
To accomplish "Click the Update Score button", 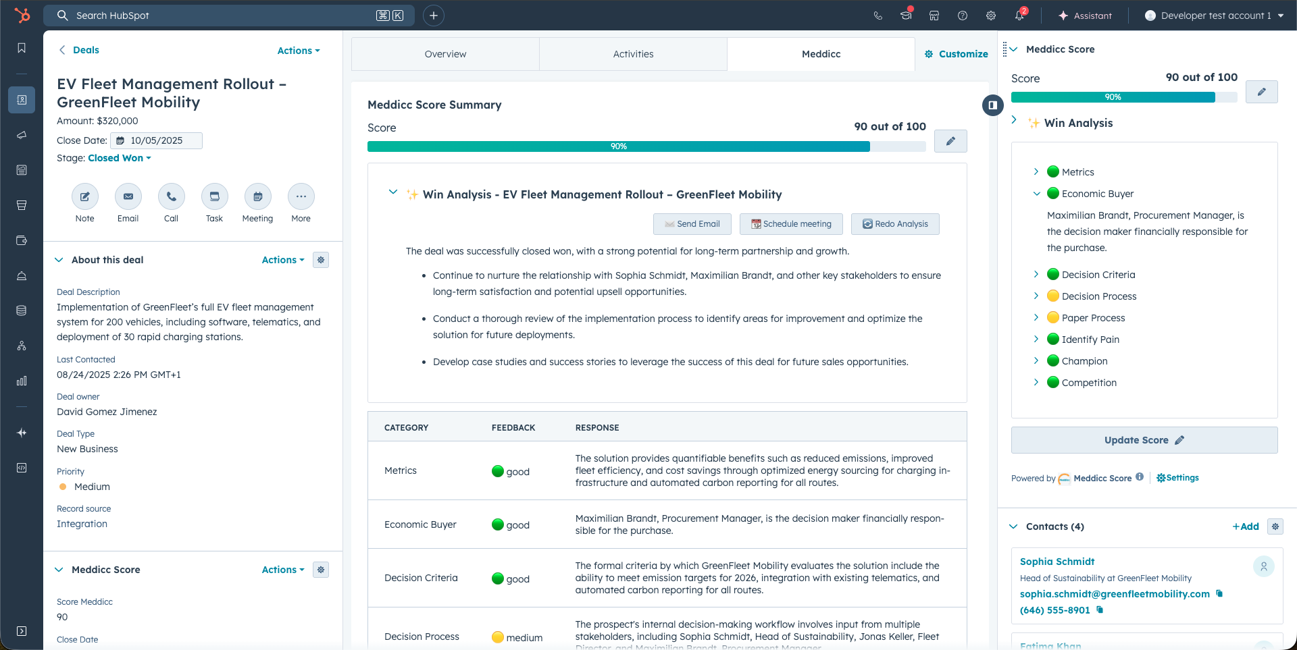I will (1144, 440).
